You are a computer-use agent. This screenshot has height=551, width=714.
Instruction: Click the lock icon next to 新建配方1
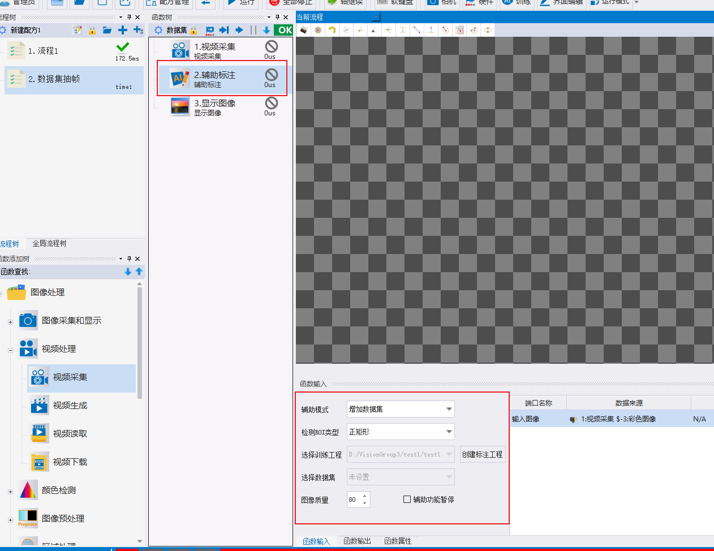pyautogui.click(x=92, y=31)
